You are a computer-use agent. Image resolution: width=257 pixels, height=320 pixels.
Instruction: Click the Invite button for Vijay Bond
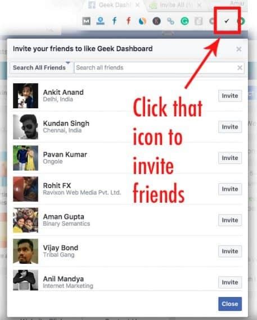pos(230,251)
